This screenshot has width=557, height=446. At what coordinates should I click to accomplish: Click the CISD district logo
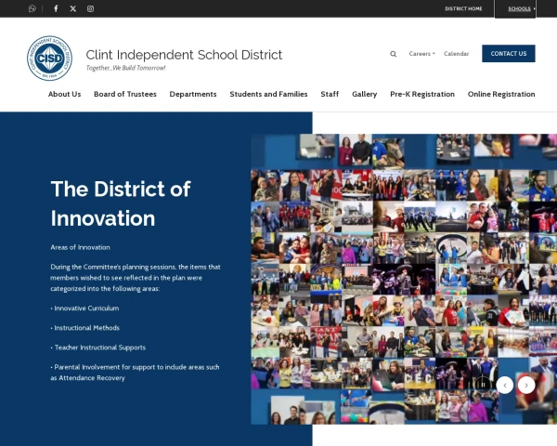[x=49, y=58]
